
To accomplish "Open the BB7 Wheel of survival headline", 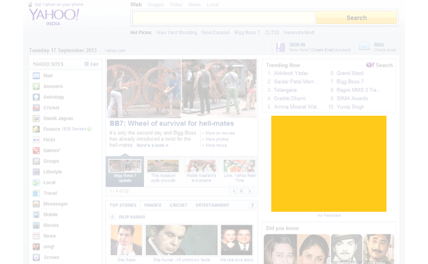I will point(172,124).
